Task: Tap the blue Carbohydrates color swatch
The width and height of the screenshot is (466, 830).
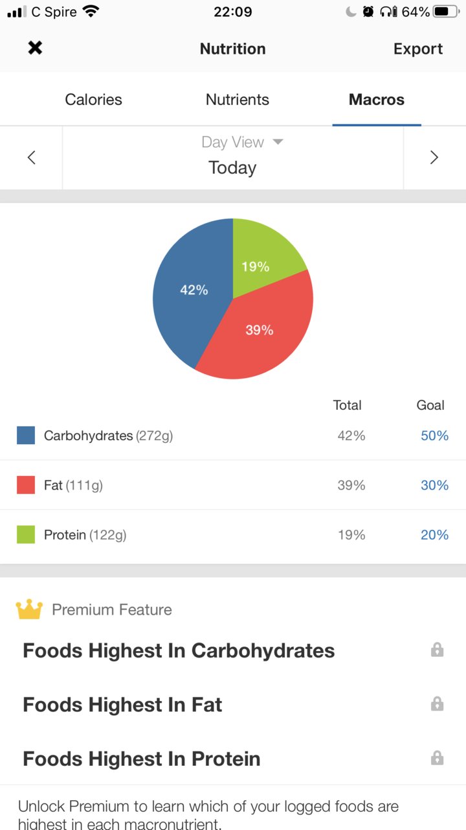Action: (26, 435)
